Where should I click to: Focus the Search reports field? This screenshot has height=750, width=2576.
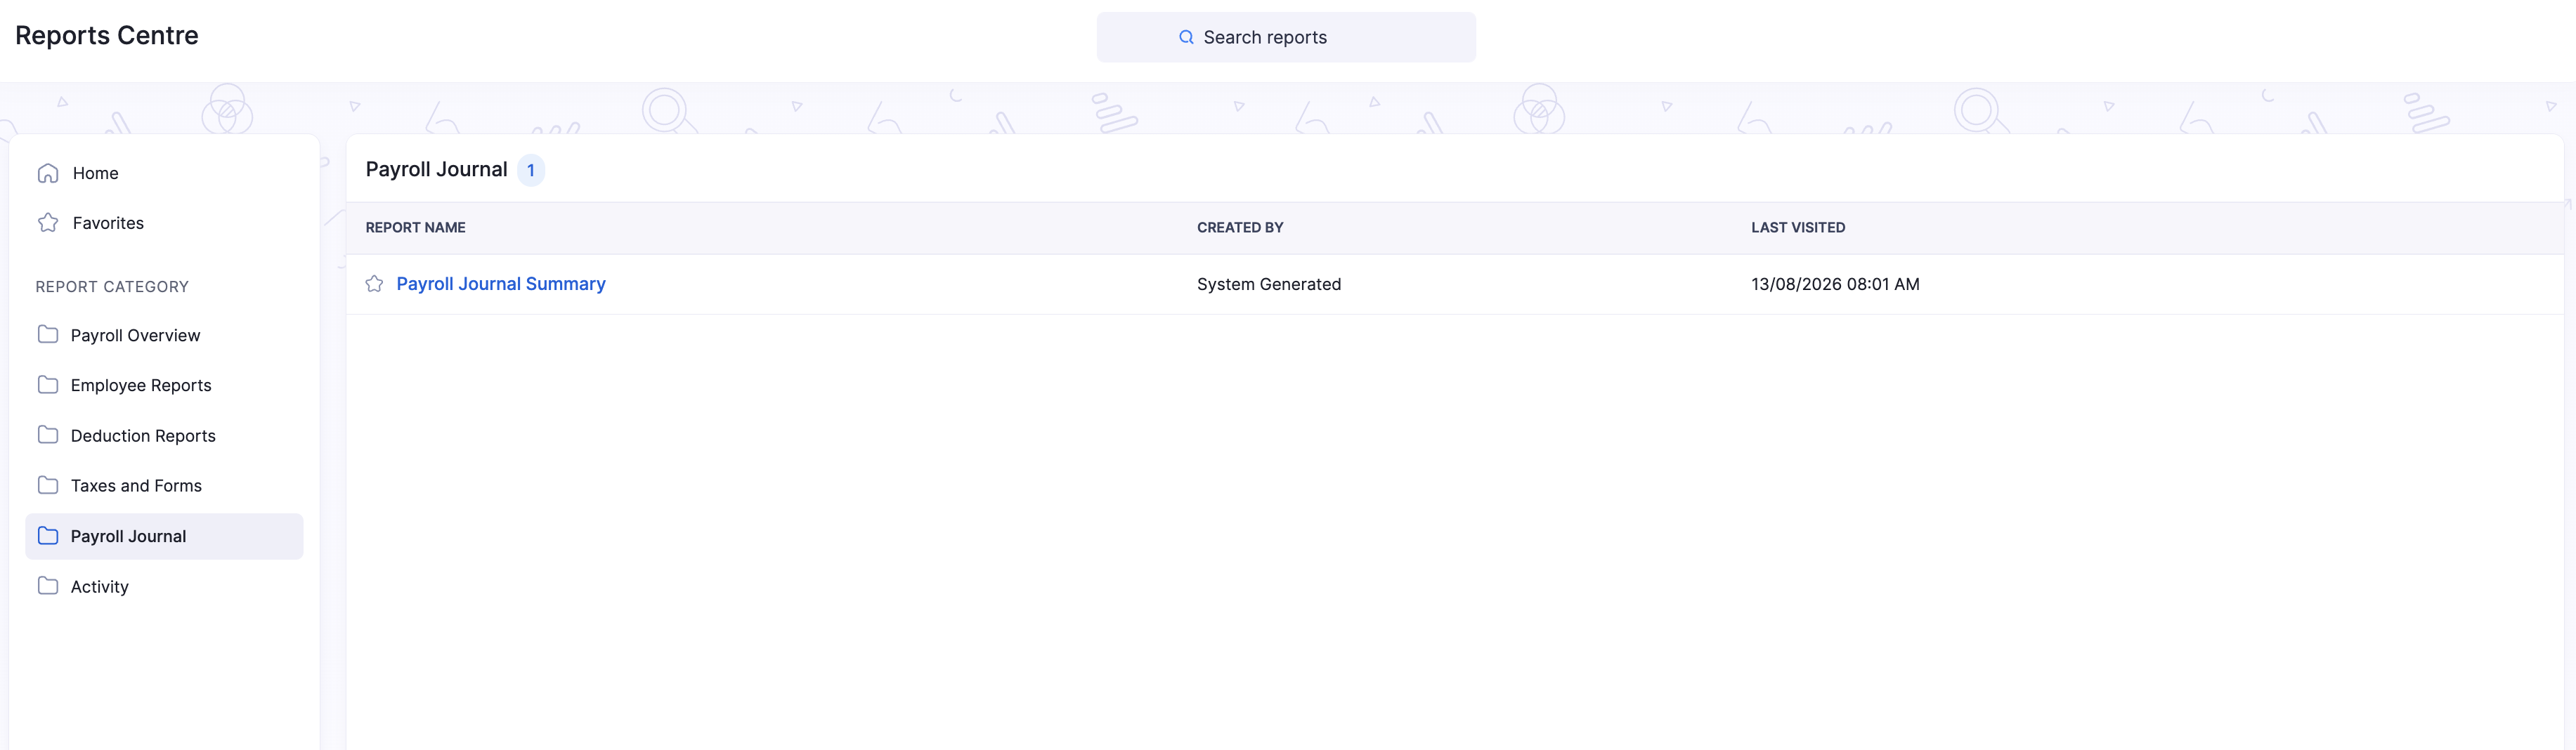(1286, 37)
